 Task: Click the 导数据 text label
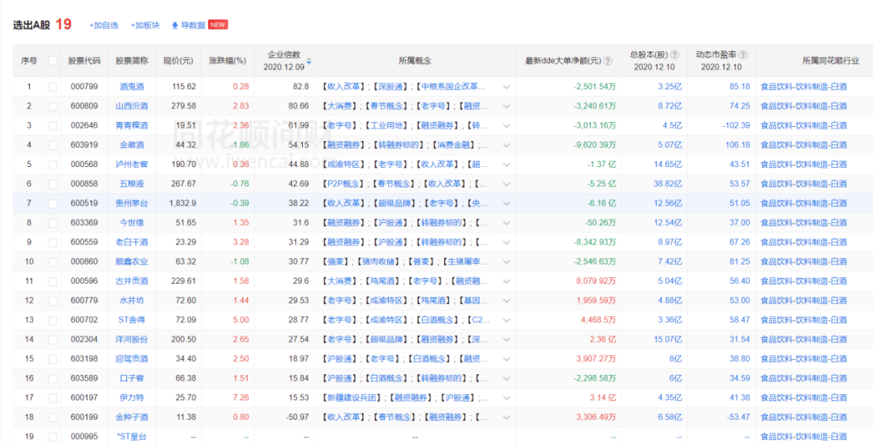(192, 25)
